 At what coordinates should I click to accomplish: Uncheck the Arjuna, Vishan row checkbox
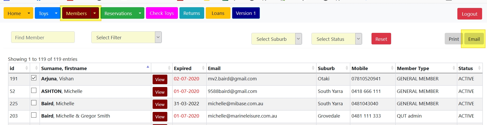click(x=34, y=78)
